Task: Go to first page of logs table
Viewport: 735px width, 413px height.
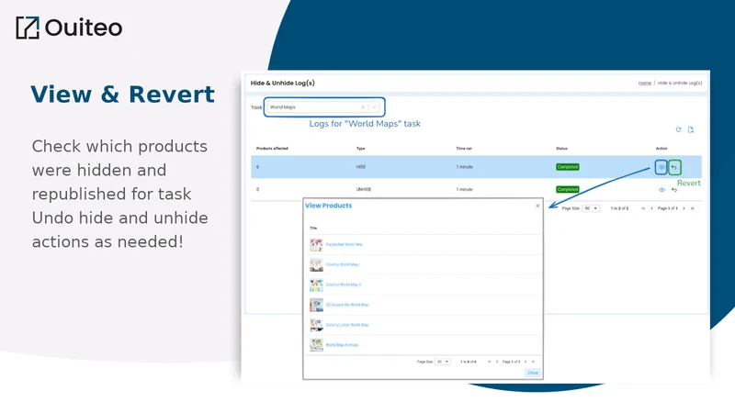Action: tap(643, 208)
